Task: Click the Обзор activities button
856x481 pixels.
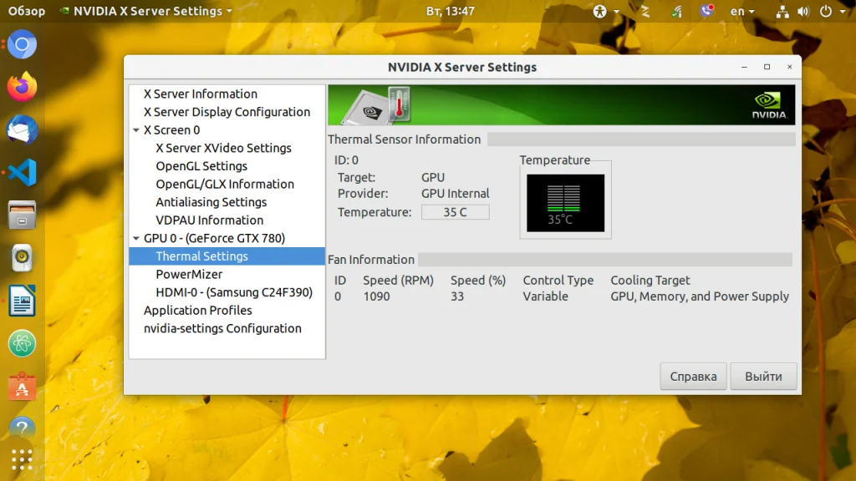Action: tap(27, 12)
